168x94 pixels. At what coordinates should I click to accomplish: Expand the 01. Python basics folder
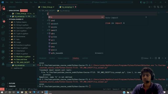pyautogui.click(x=20, y=22)
